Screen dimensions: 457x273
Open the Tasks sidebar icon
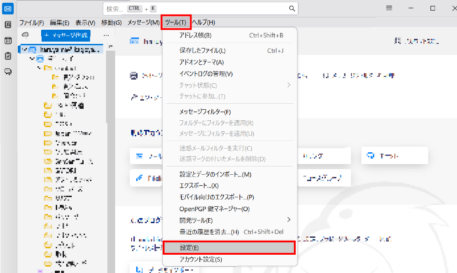point(8,56)
